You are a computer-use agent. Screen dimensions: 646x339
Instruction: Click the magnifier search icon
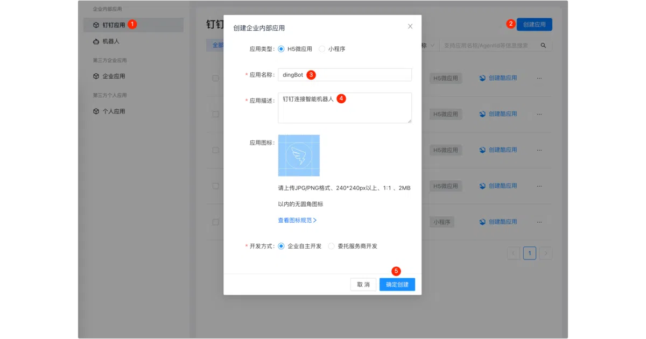tap(543, 46)
